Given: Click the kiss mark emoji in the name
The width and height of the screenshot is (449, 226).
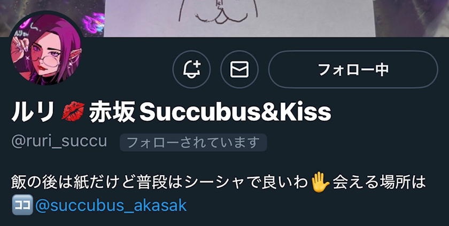Looking at the screenshot, I should click(x=73, y=112).
